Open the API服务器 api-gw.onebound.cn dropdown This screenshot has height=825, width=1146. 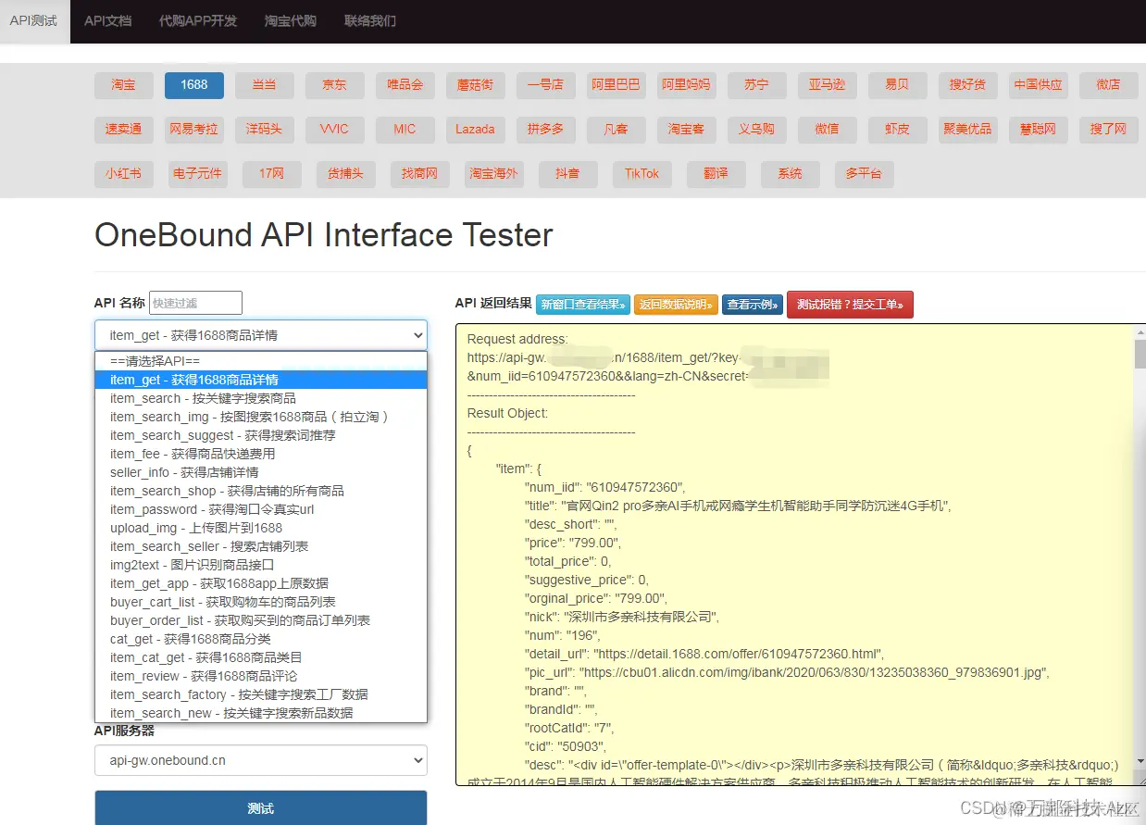click(x=261, y=760)
